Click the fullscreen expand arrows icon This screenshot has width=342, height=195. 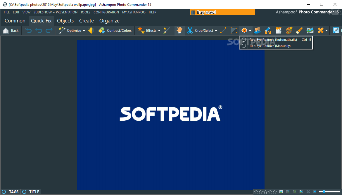click(308, 192)
